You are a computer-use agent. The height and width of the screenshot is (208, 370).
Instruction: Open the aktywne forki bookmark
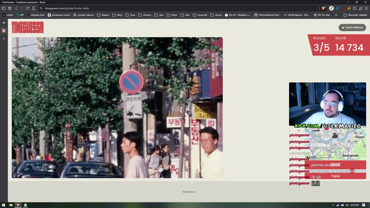(36, 15)
